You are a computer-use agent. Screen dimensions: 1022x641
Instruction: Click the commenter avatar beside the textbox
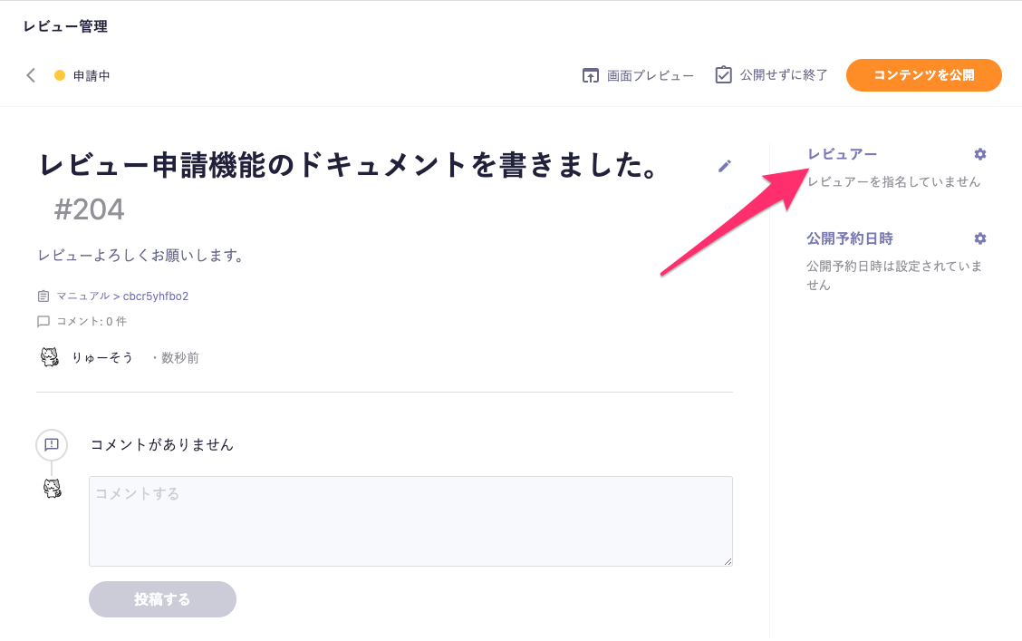point(53,488)
